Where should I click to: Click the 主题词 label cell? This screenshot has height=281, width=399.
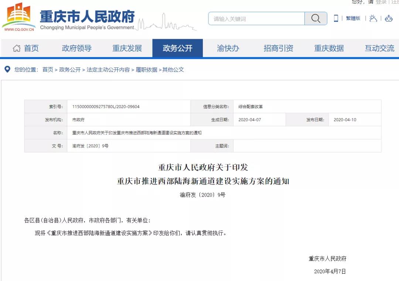point(212,146)
